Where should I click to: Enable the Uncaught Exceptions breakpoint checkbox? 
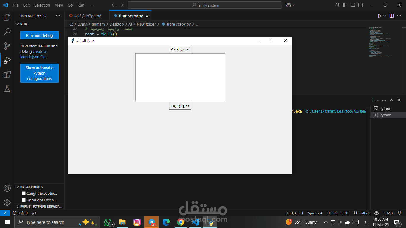tap(23, 200)
